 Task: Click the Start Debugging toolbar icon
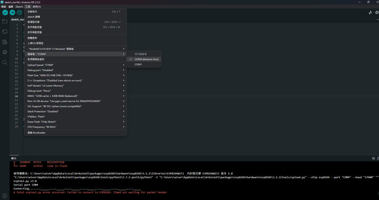[x=19, y=12]
